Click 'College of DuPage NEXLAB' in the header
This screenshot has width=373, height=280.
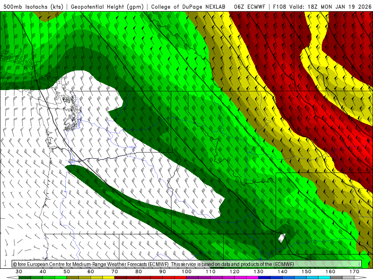(x=188, y=7)
